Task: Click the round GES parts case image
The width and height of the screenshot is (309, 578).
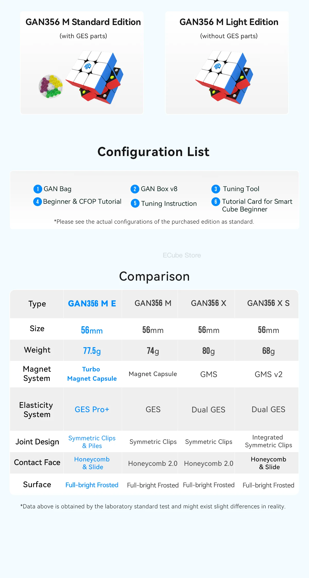Action: coord(51,86)
